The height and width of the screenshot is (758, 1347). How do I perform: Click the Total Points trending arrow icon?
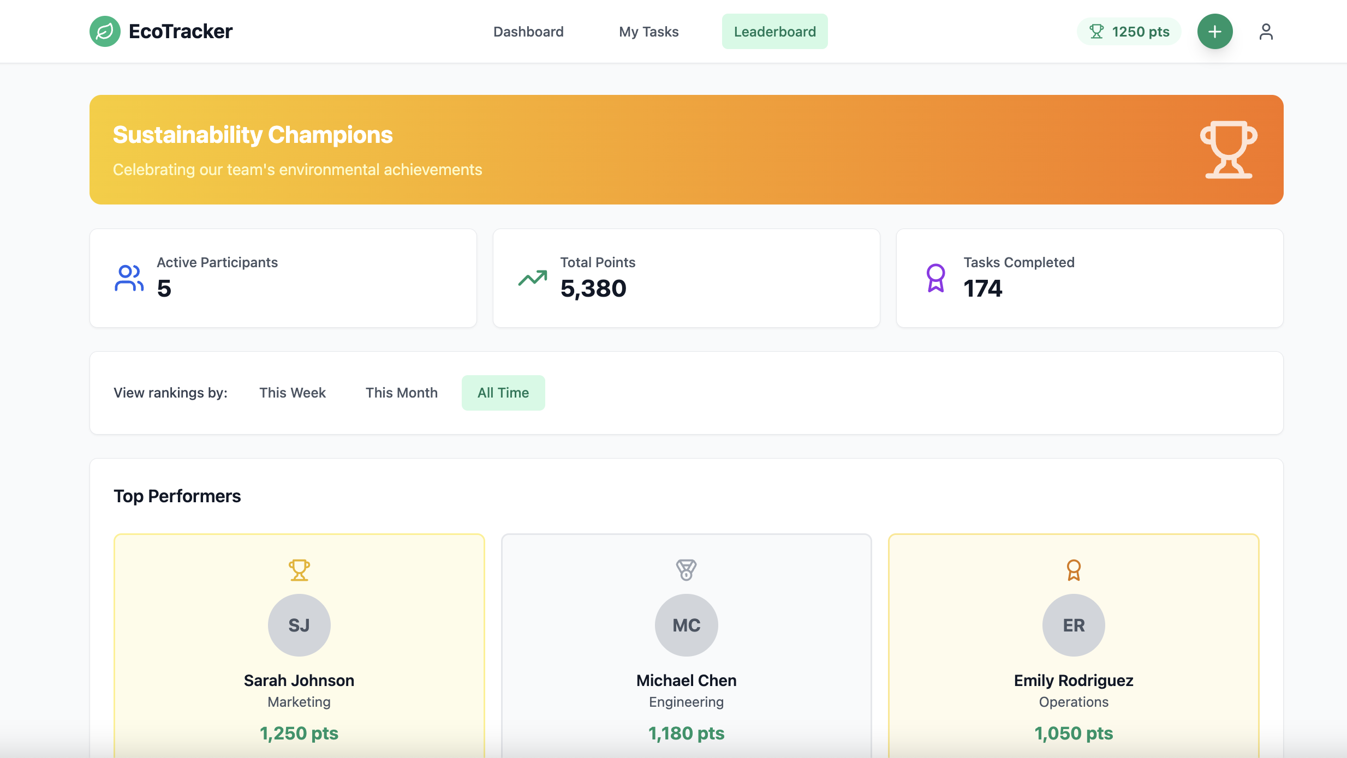pyautogui.click(x=532, y=278)
